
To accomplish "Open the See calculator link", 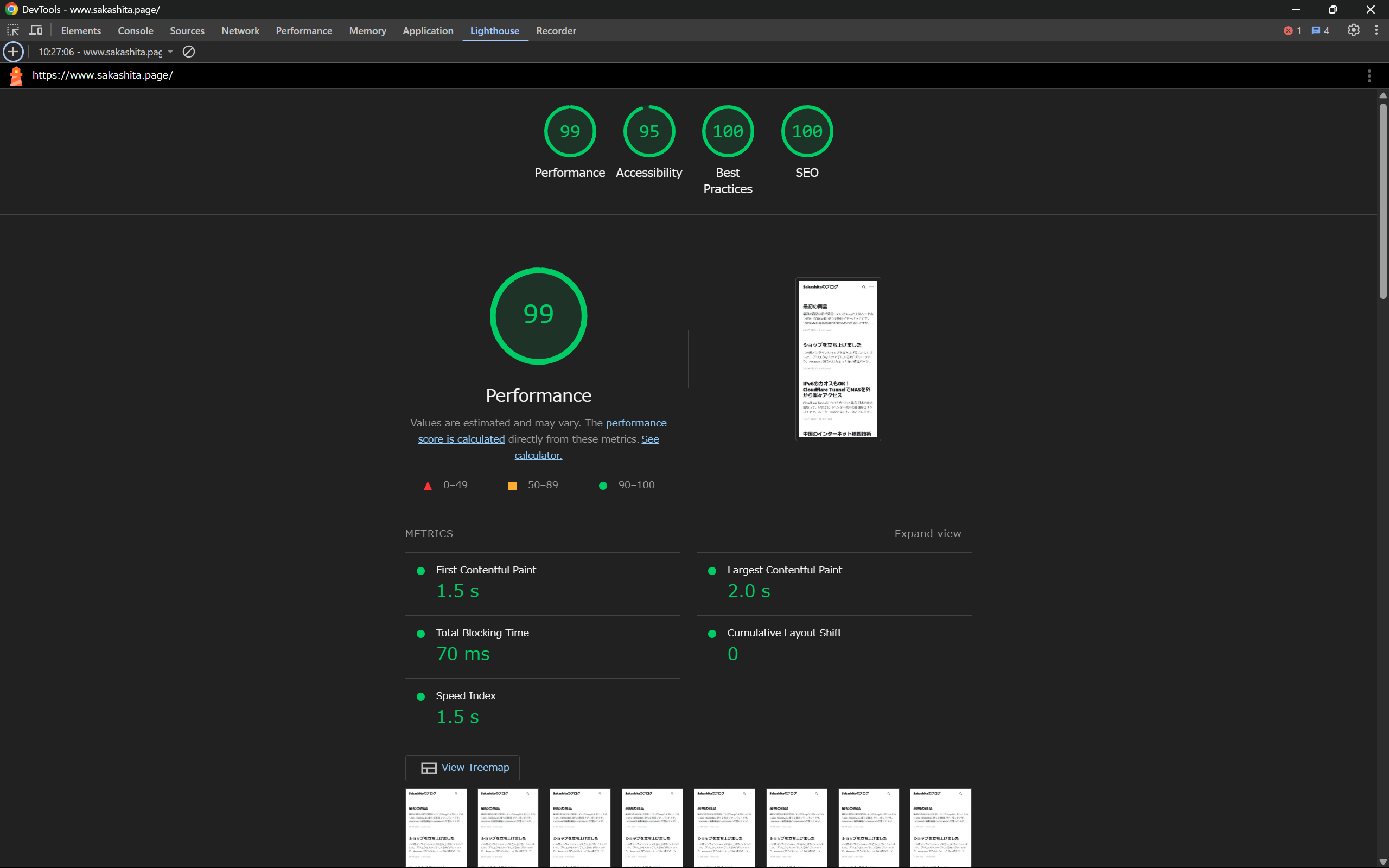I will pos(538,455).
